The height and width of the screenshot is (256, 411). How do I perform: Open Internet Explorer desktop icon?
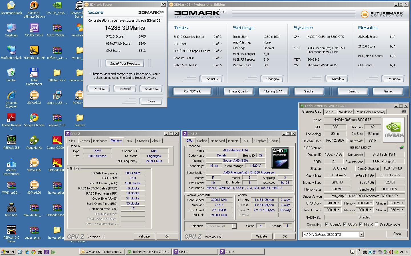(11, 99)
